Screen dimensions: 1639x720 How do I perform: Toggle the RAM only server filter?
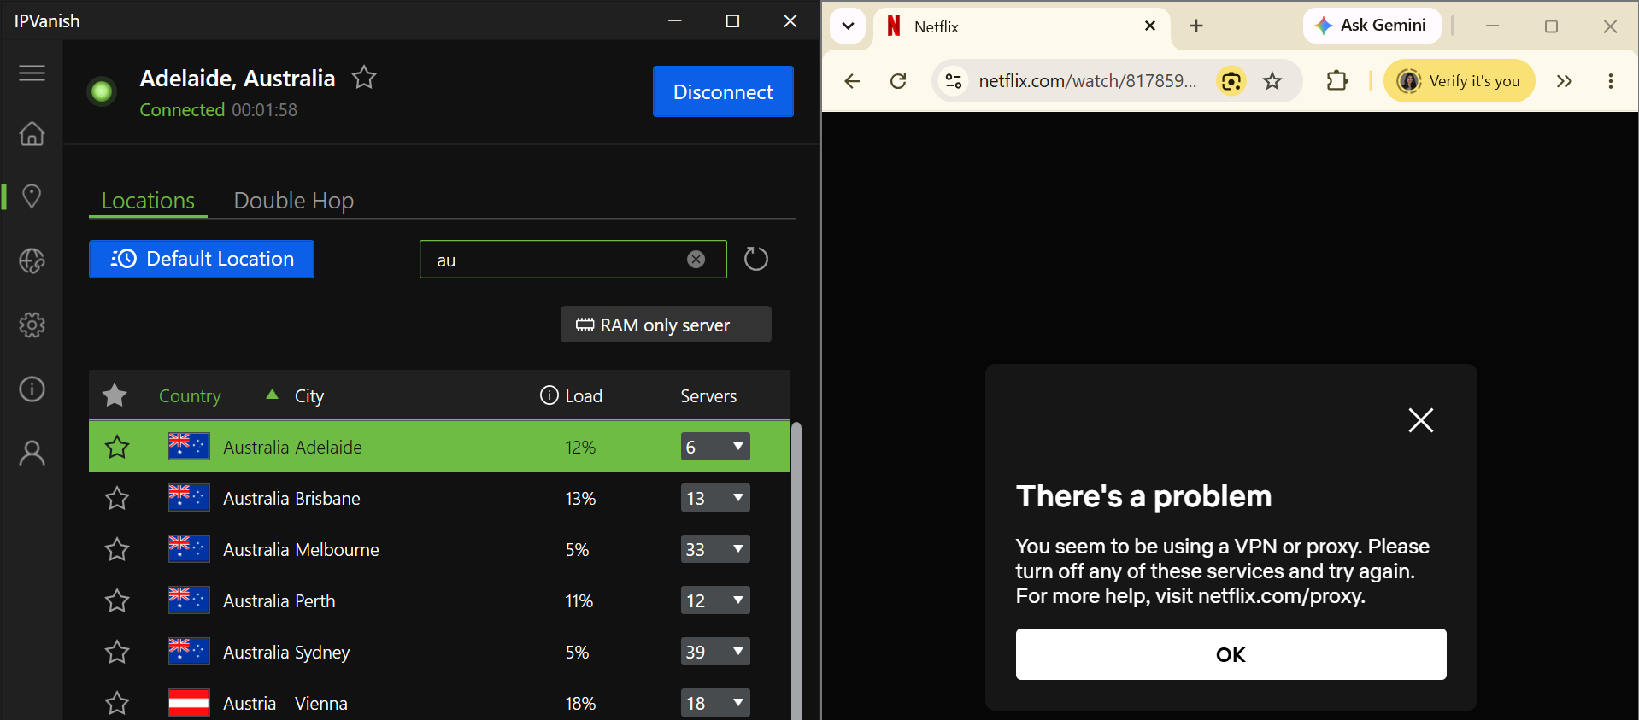click(x=666, y=325)
